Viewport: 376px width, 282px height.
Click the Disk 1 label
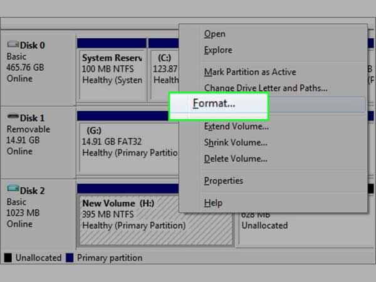tap(32, 118)
